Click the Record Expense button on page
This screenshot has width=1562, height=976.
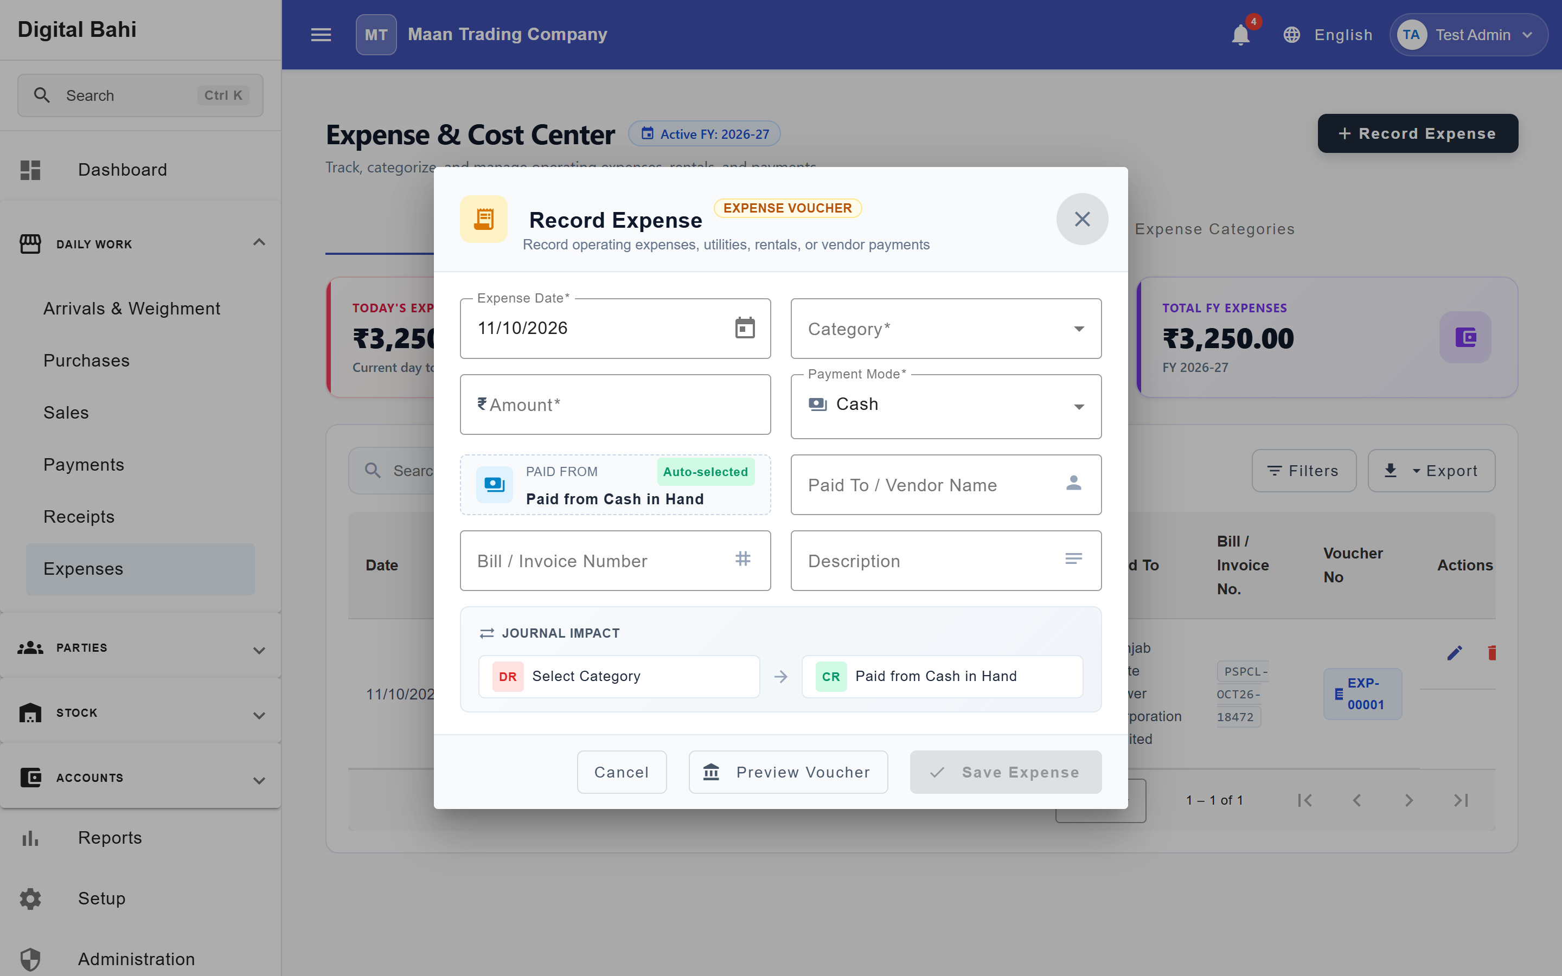[1417, 133]
